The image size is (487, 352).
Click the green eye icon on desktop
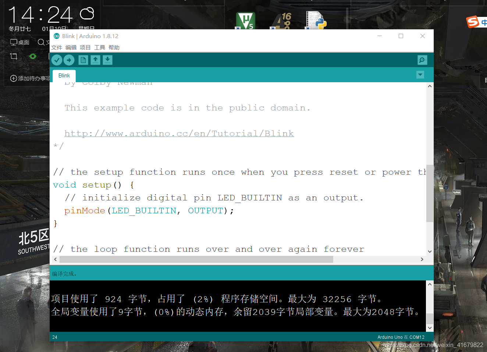pyautogui.click(x=33, y=56)
